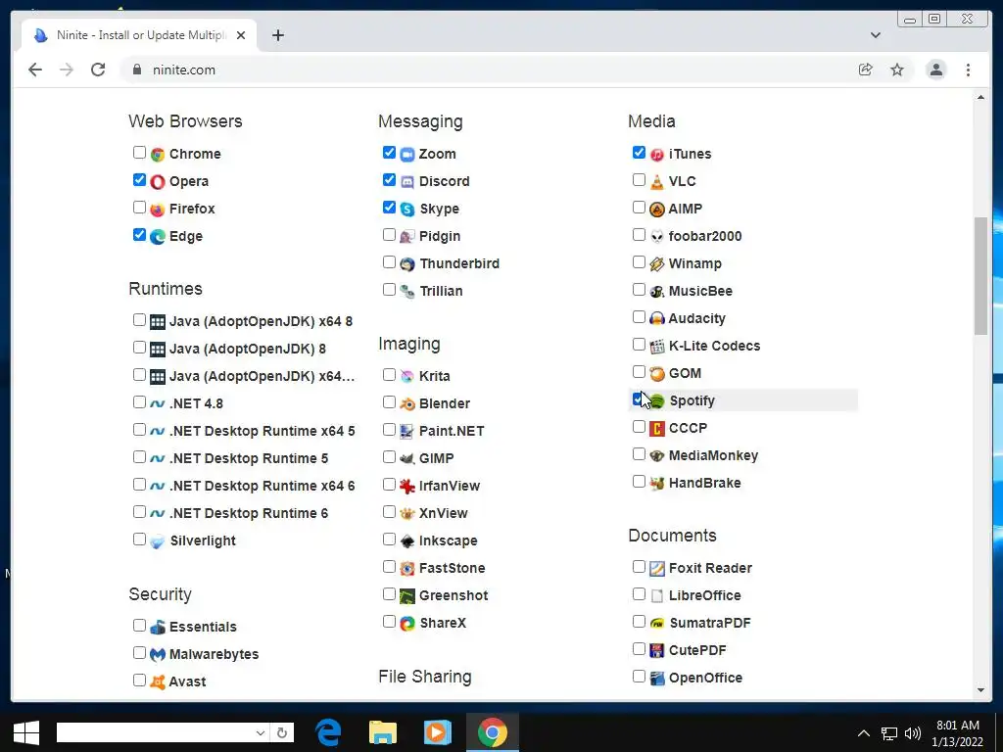Open a new tab with plus button
The height and width of the screenshot is (752, 1003).
tap(277, 35)
